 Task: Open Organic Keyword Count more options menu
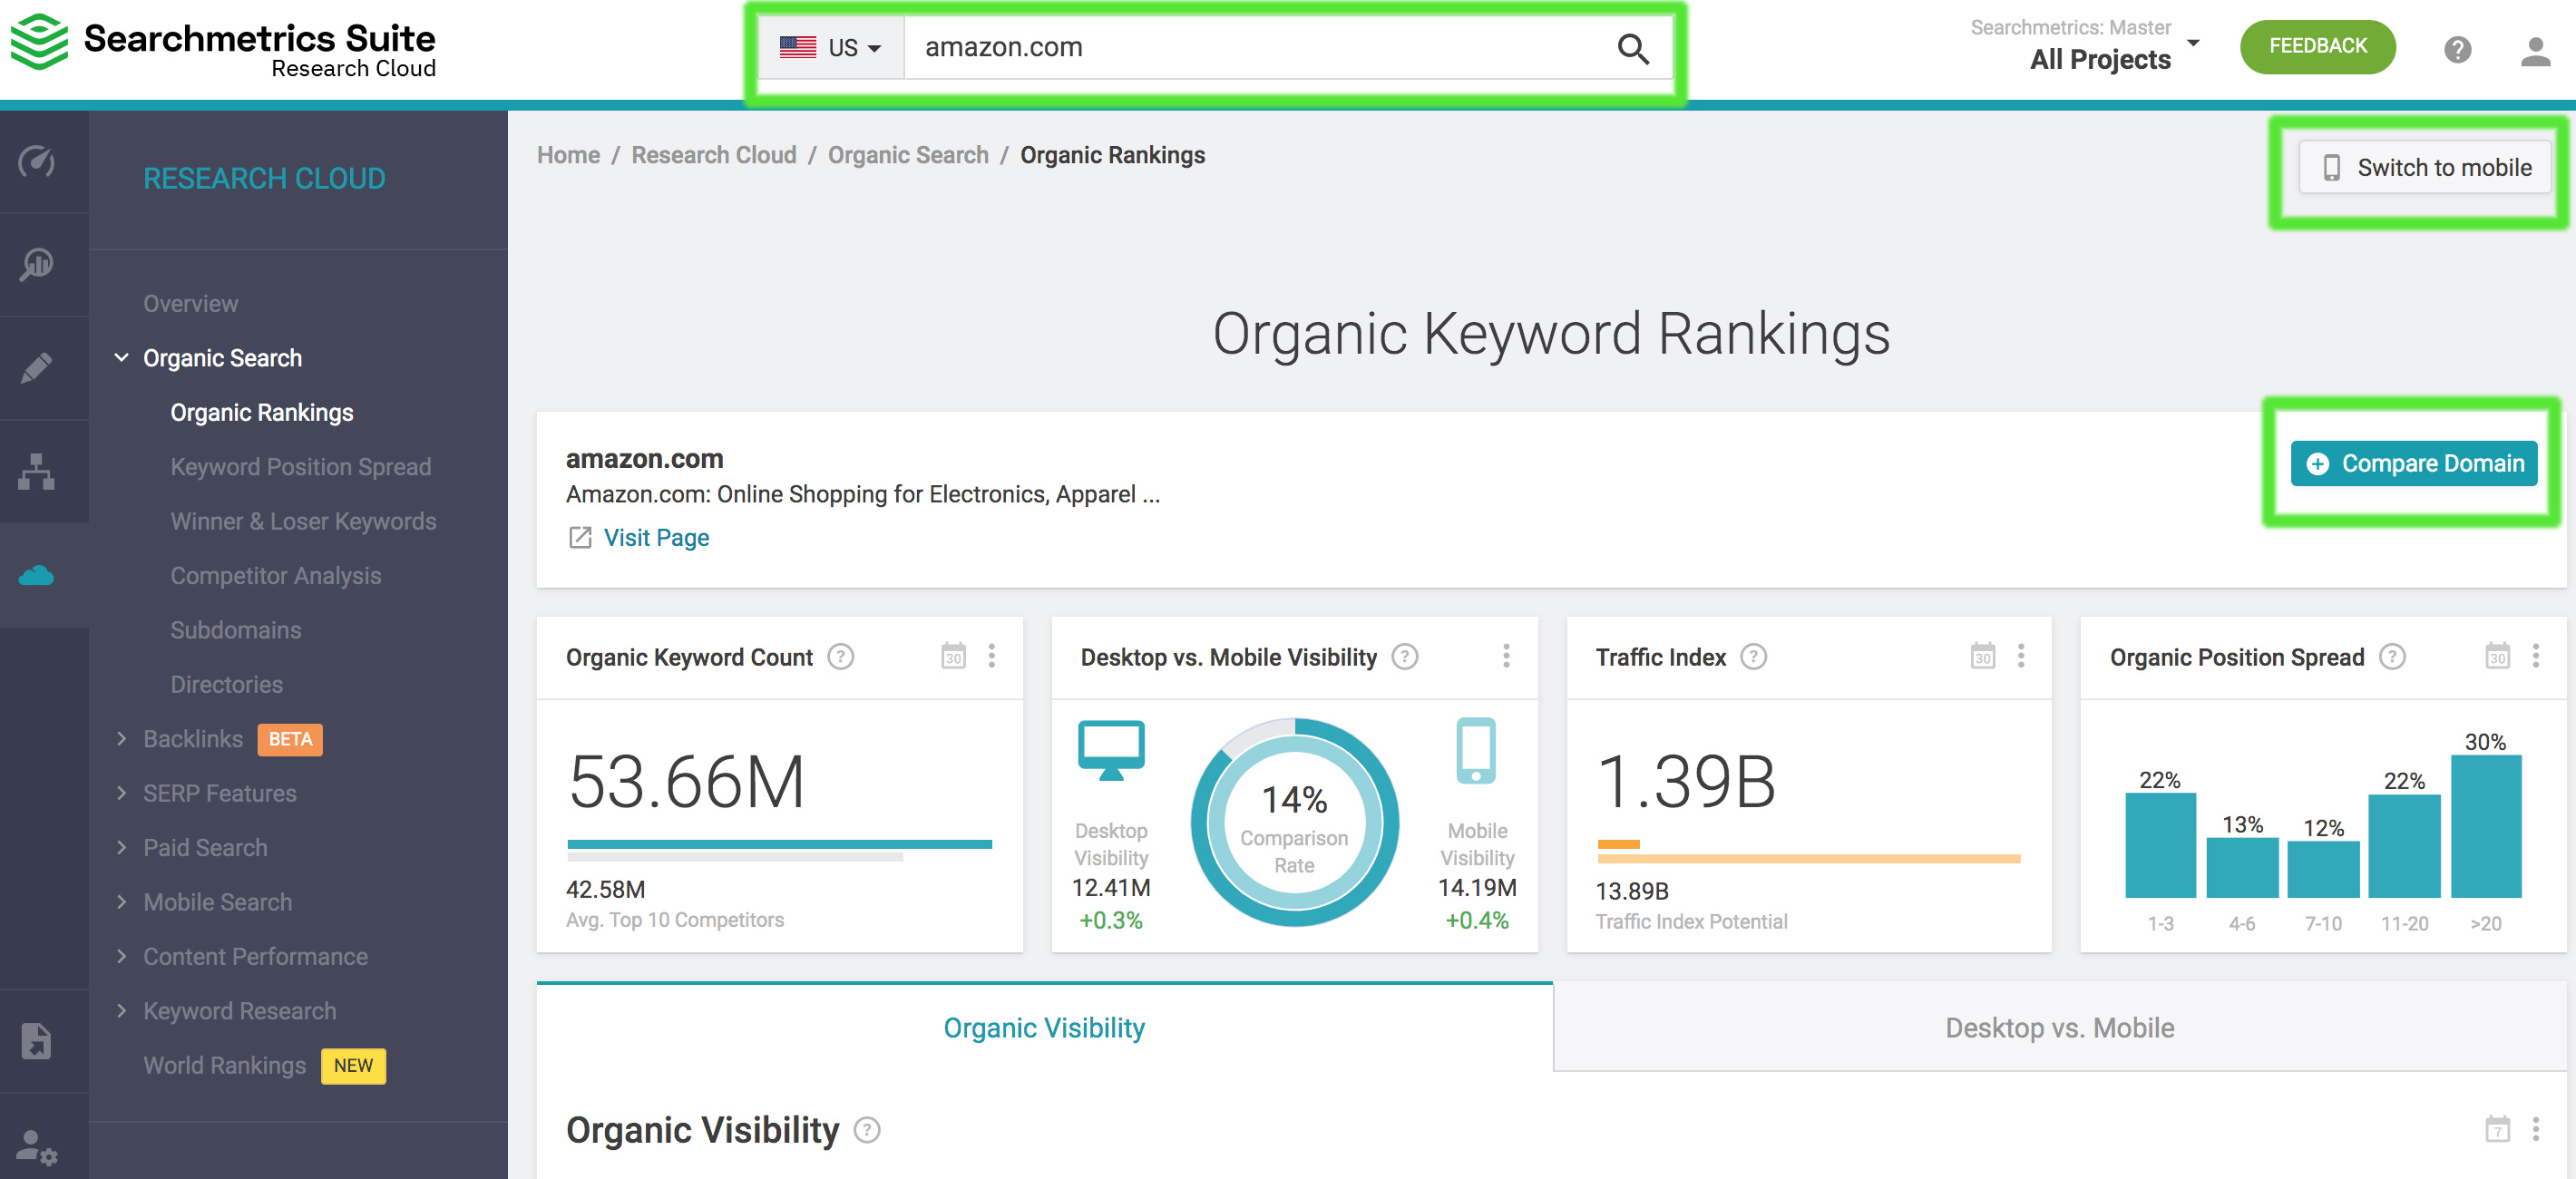click(992, 656)
